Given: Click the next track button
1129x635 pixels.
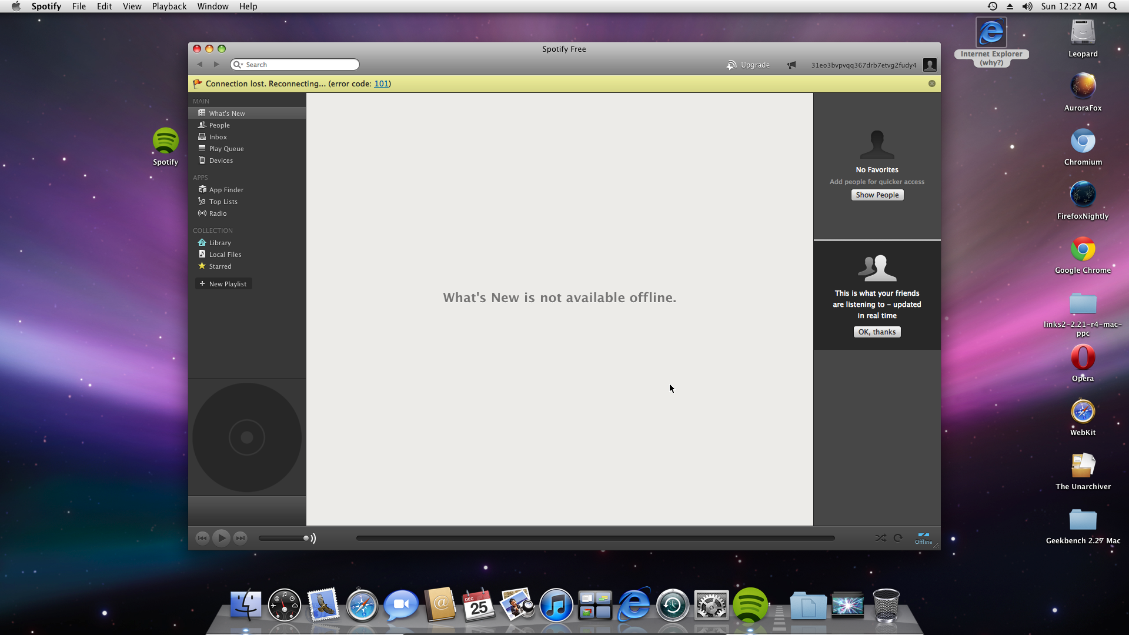Looking at the screenshot, I should pos(241,538).
